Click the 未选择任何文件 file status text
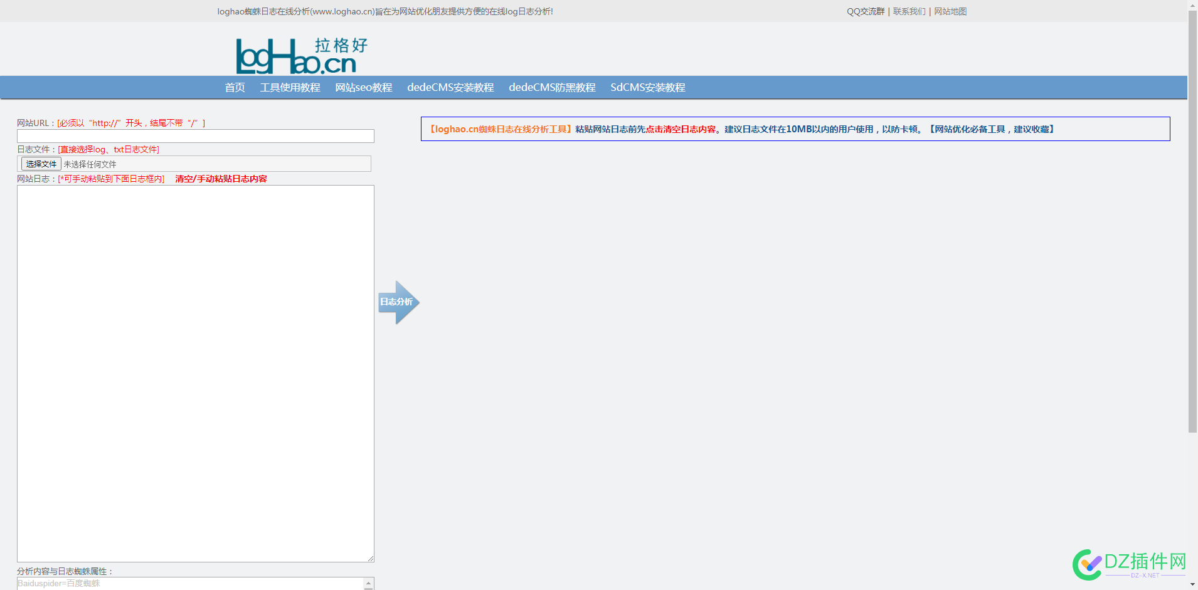This screenshot has height=590, width=1198. coord(90,164)
